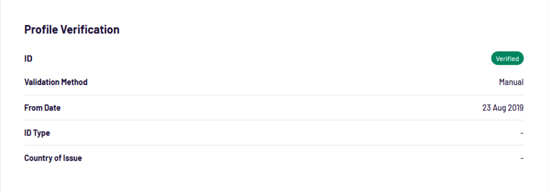Image resolution: width=548 pixels, height=191 pixels.
Task: Select the Profile Verification heading
Action: click(x=72, y=30)
